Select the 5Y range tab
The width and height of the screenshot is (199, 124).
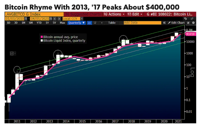coord(54,23)
